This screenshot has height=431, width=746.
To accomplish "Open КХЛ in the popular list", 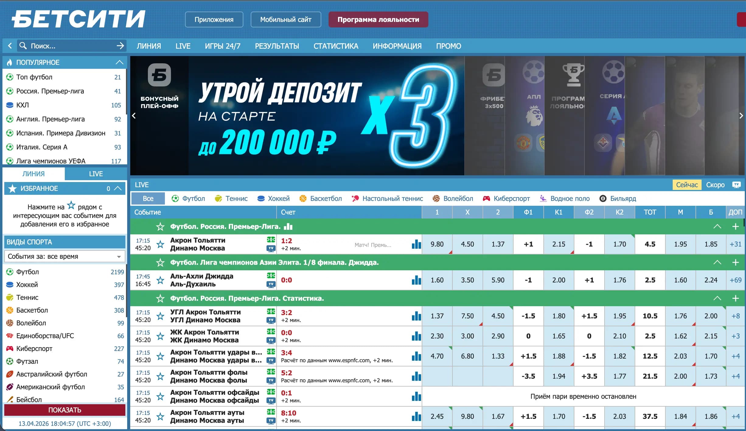I will (65, 105).
